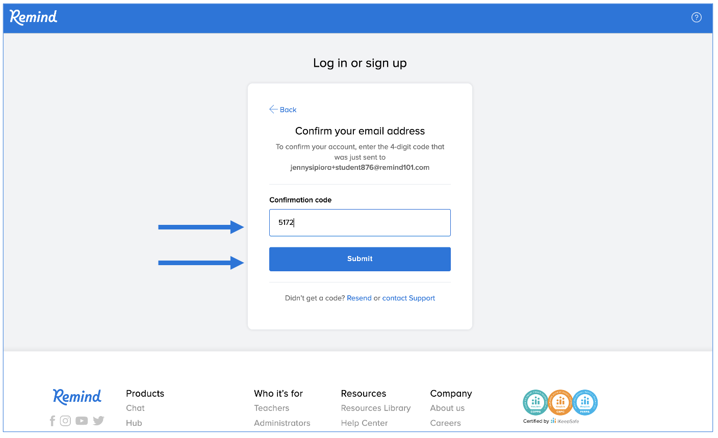Click the Remind logo in the footer
Viewport: 718px width, 438px height.
tap(77, 396)
